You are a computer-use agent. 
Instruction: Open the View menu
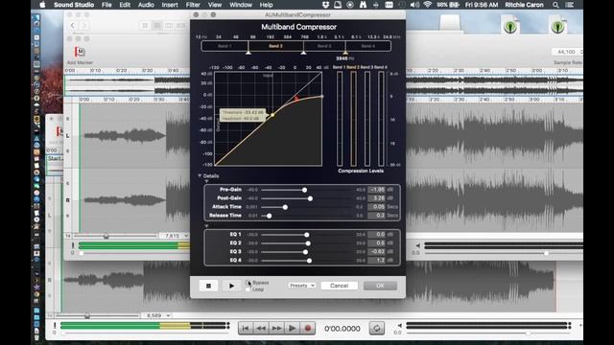(215, 5)
